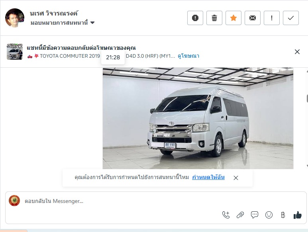This screenshot has height=232, width=308.
Task: Mark conversation done with checkmark button
Action: (291, 18)
